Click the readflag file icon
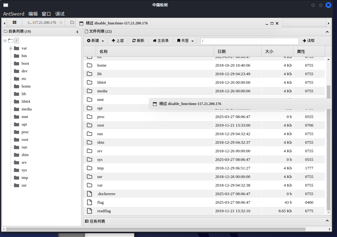337x237 pixels. click(89, 211)
